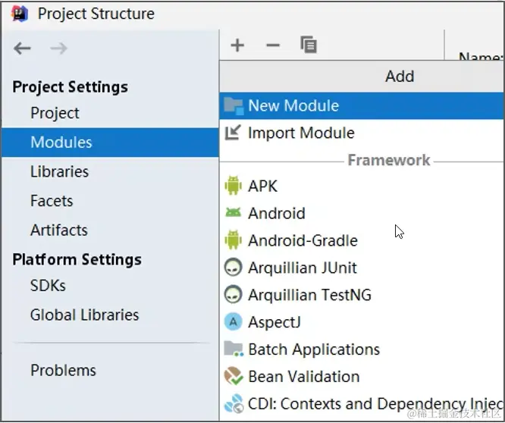Image resolution: width=505 pixels, height=423 pixels.
Task: Choose Android-Gradle from Add menu
Action: point(303,240)
